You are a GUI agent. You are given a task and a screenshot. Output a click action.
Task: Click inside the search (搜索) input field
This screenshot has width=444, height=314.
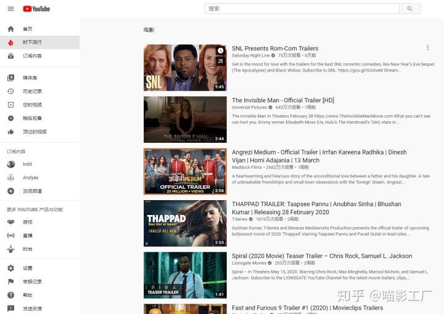302,9
